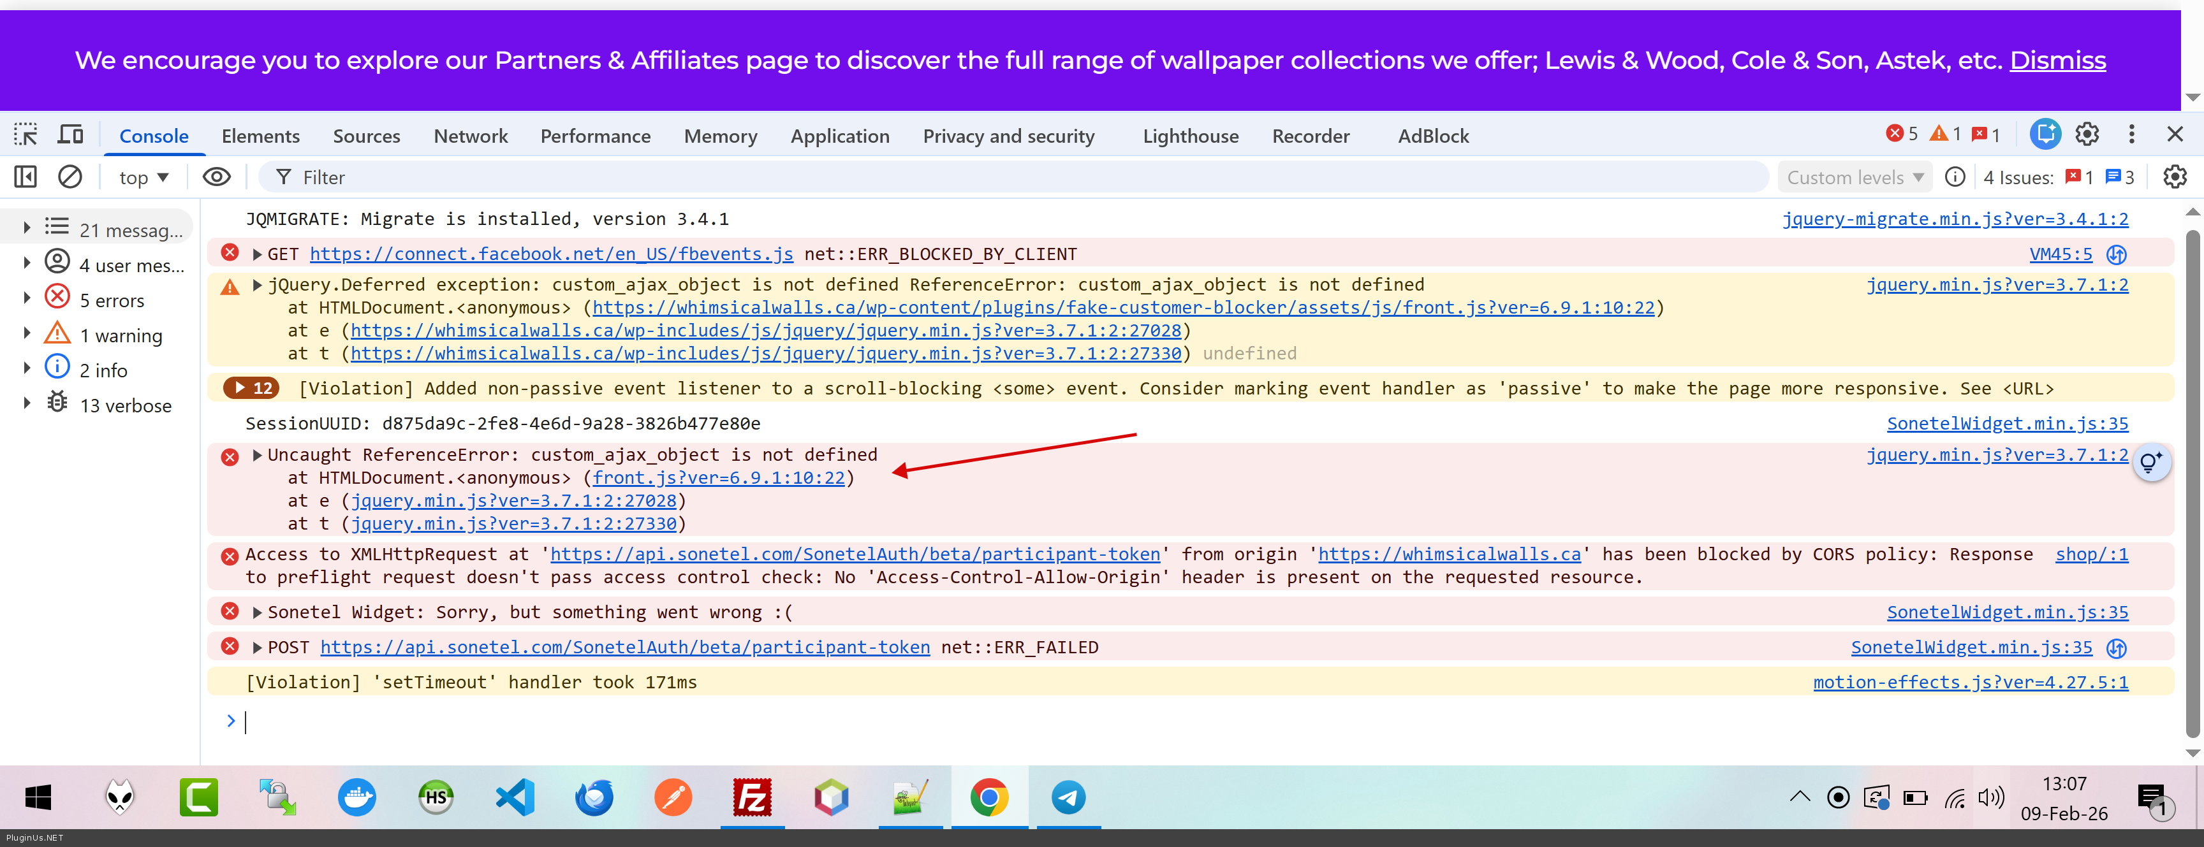Click the inspect element selector icon
Screen dimensions: 2204x847
(26, 135)
